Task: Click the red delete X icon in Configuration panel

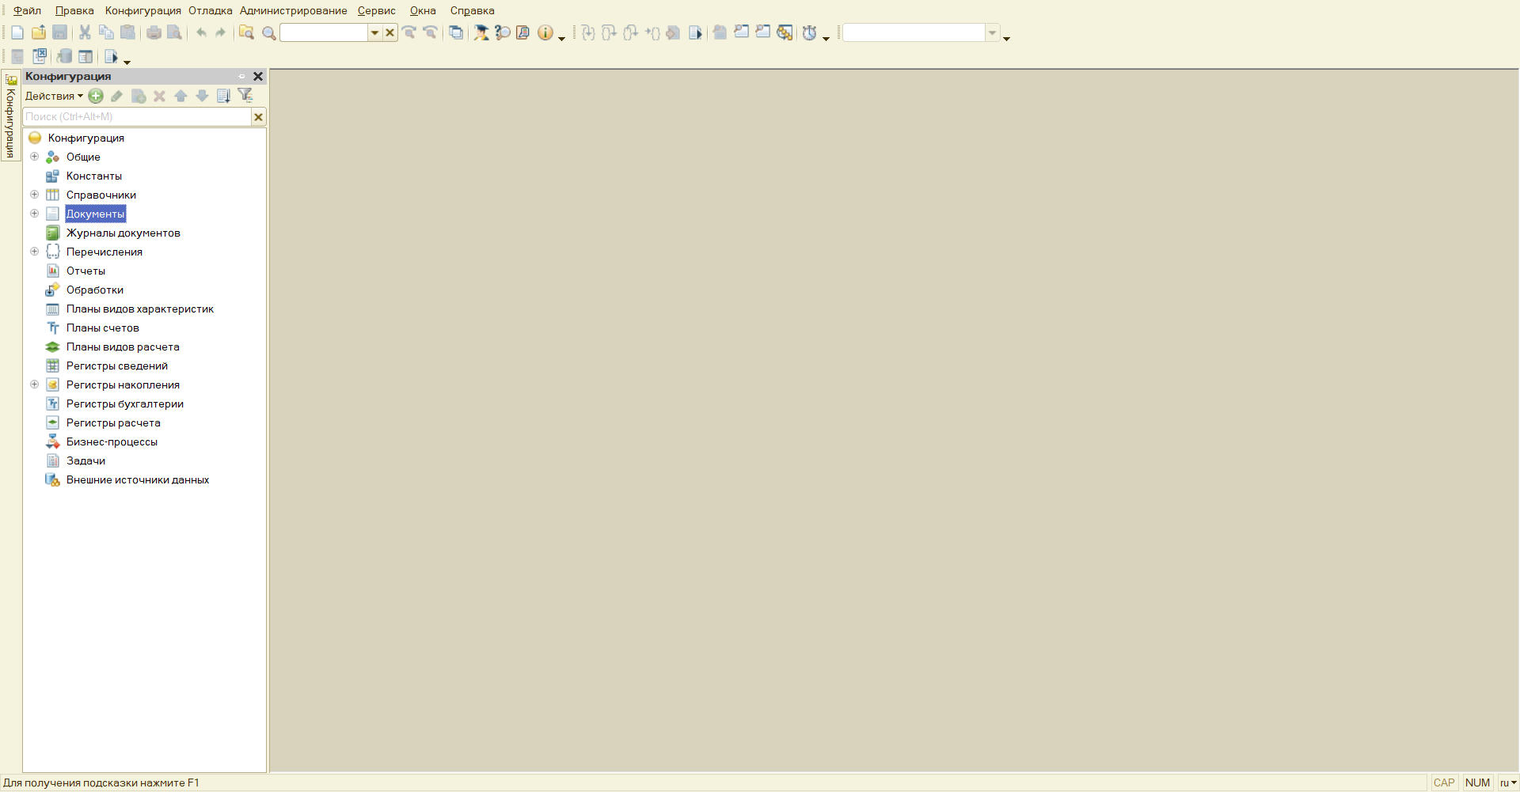Action: coord(159,96)
